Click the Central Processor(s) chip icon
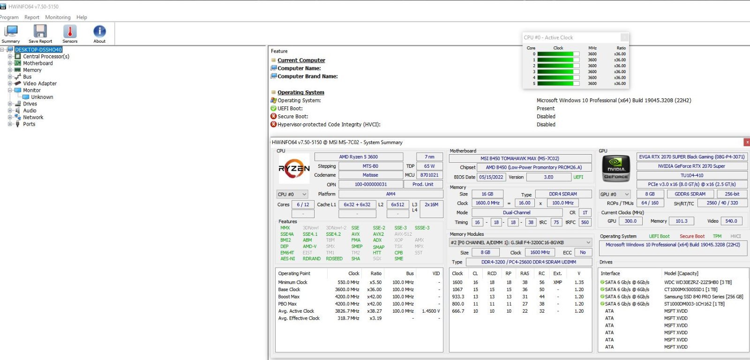The width and height of the screenshot is (750, 360). 18,56
